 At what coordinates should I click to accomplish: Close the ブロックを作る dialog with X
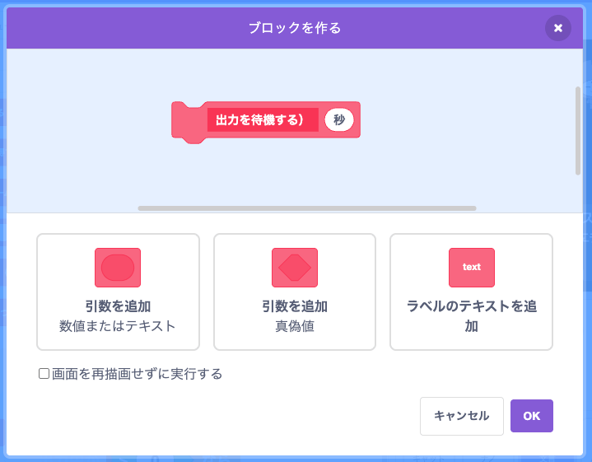(x=558, y=28)
